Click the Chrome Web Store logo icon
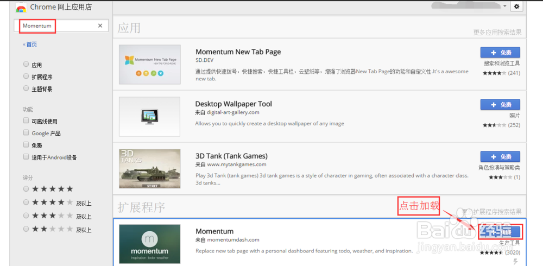Screen dimensions: 543x266 [x=22, y=8]
